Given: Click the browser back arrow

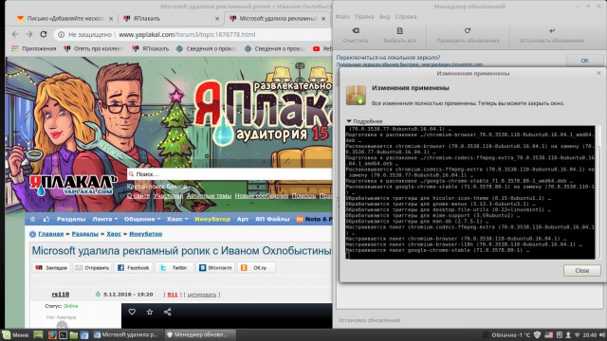Looking at the screenshot, I should click(15, 34).
